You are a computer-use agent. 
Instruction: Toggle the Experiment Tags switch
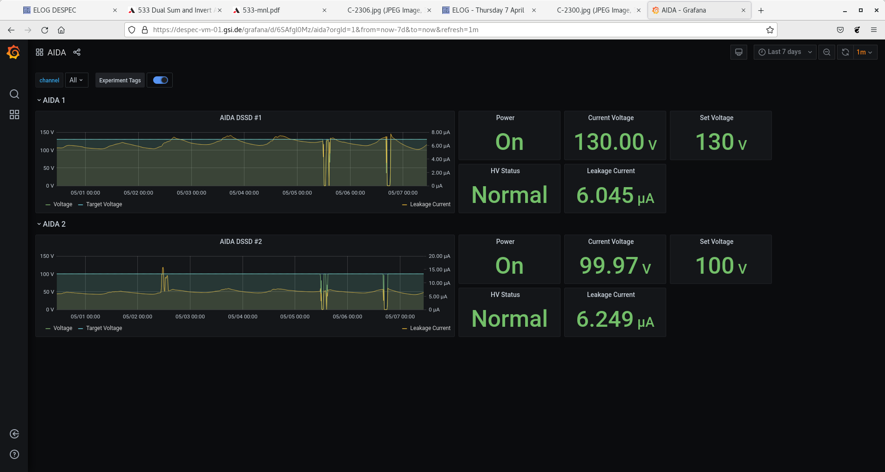[x=160, y=80]
